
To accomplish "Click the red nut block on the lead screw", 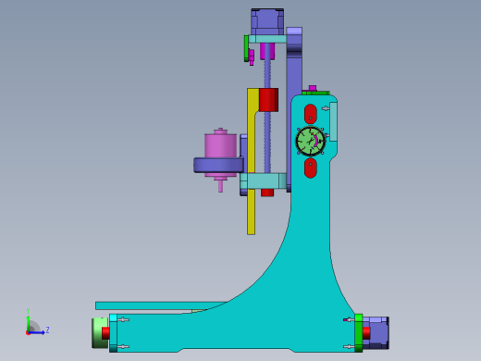I will (268, 100).
